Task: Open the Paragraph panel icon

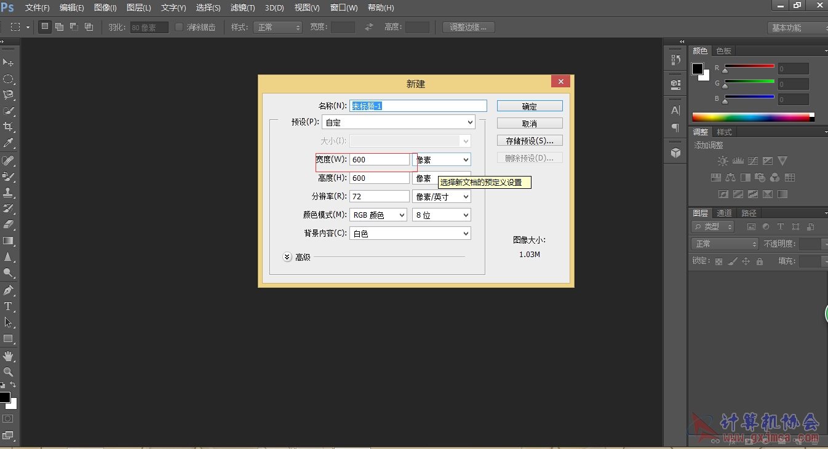Action: point(675,127)
